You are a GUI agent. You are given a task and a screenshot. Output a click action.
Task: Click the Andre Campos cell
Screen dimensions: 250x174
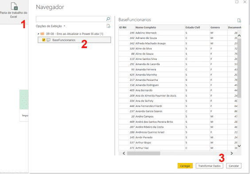click(160, 117)
